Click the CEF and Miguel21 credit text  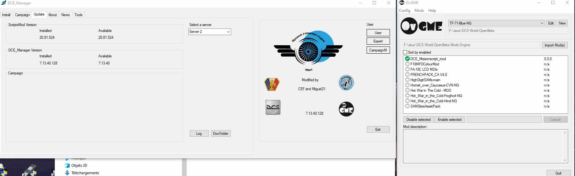pos(312,89)
